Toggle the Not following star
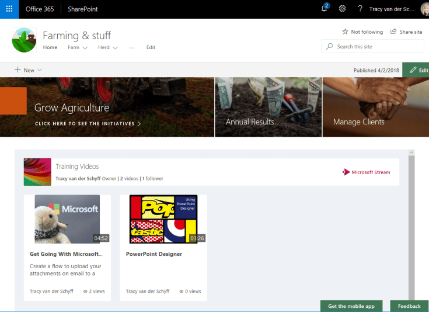The image size is (429, 312). click(345, 32)
